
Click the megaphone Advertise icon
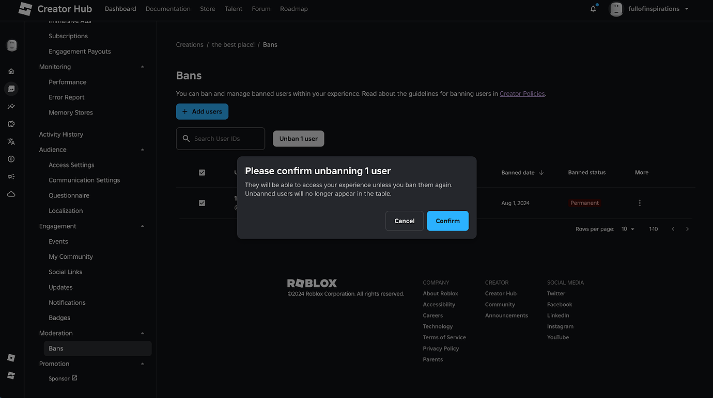[11, 176]
